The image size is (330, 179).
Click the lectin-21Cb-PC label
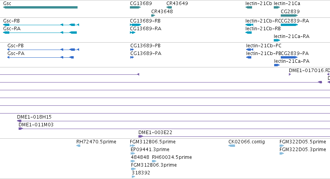264,46
